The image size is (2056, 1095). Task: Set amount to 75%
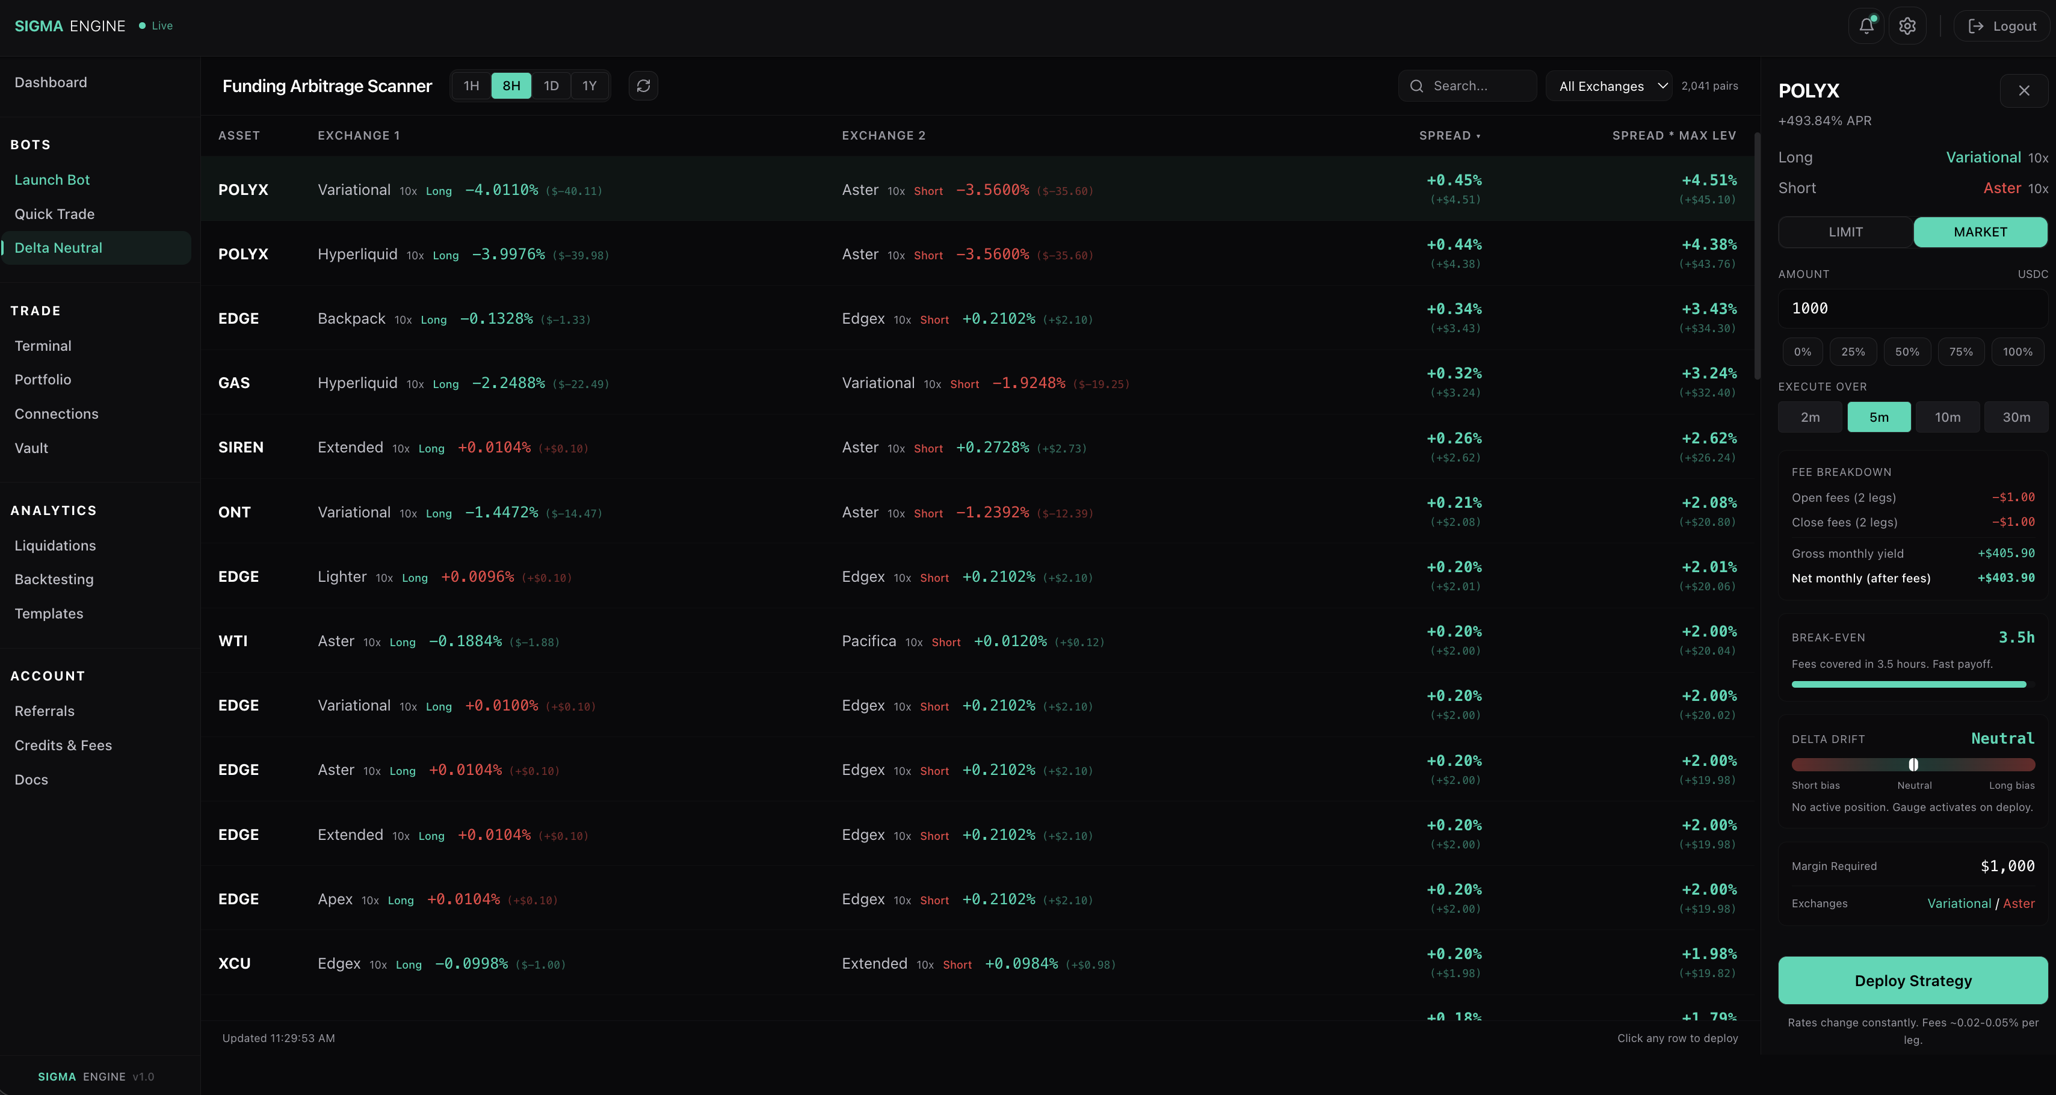[x=1961, y=352]
